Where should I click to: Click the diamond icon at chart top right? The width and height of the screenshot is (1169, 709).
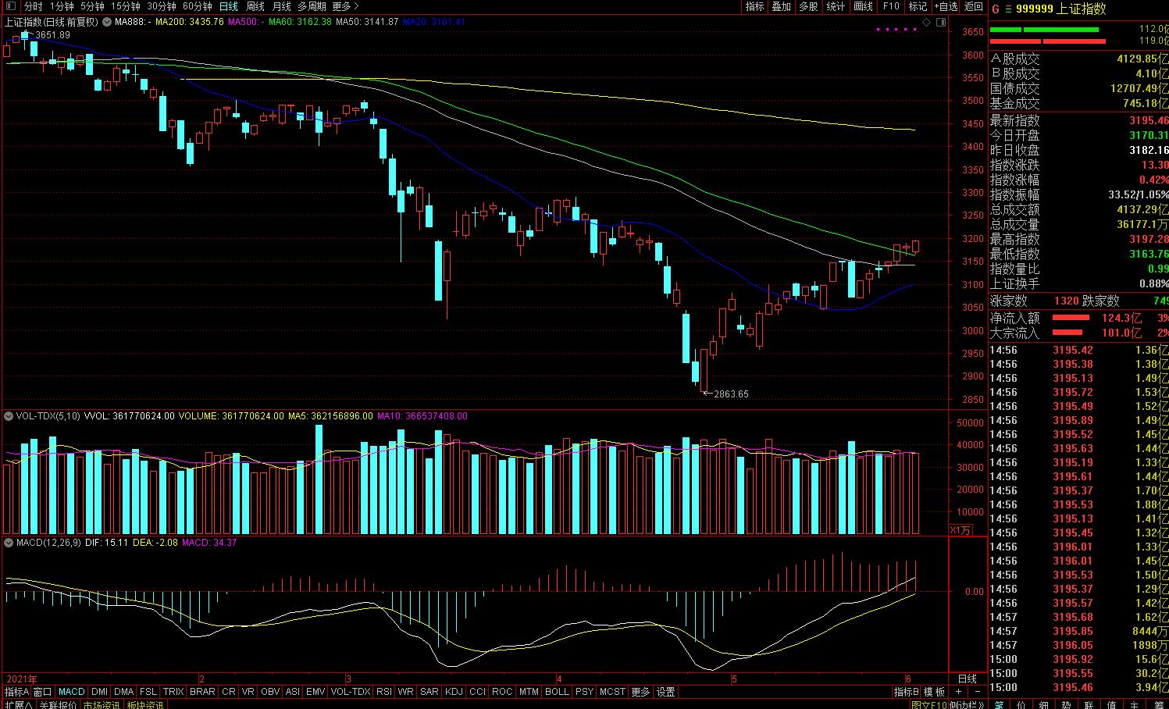pos(927,22)
